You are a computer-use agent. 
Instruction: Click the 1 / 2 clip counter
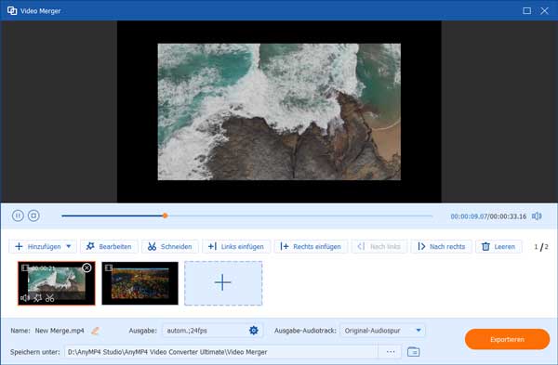(x=541, y=247)
